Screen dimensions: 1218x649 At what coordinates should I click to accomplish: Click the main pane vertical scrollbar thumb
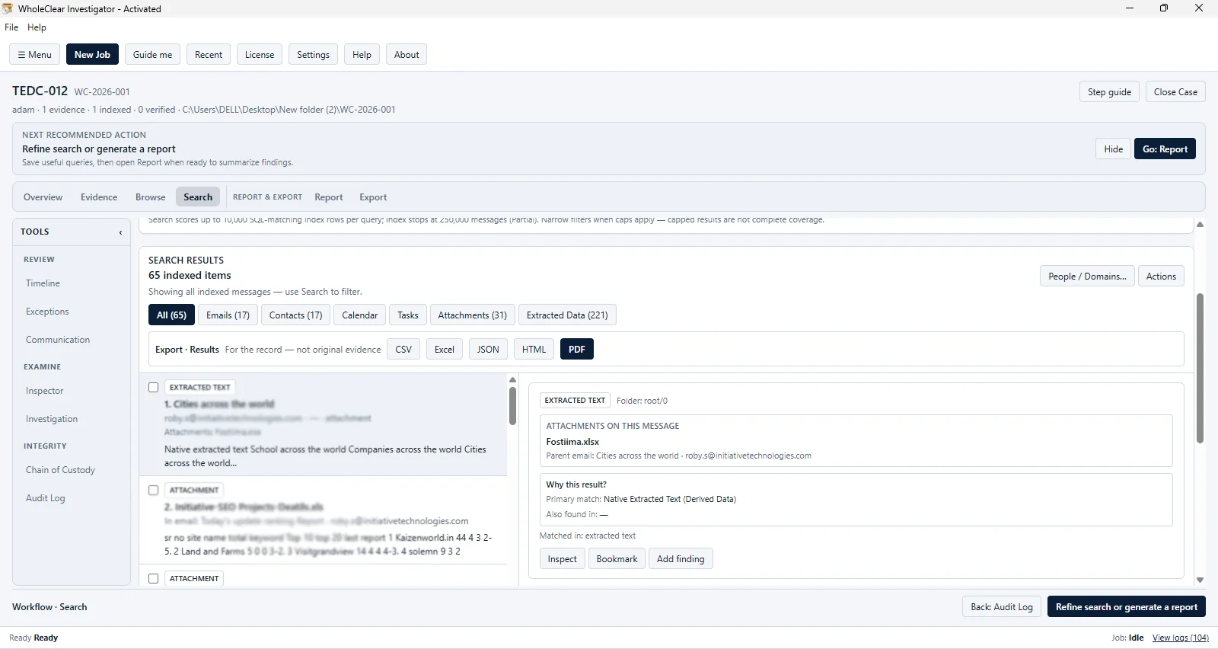tap(1200, 368)
